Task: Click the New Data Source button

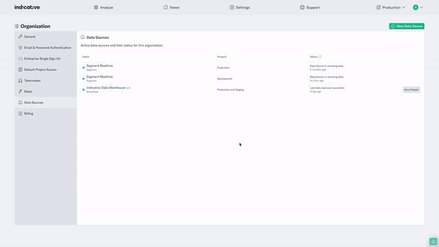Action: (x=407, y=26)
